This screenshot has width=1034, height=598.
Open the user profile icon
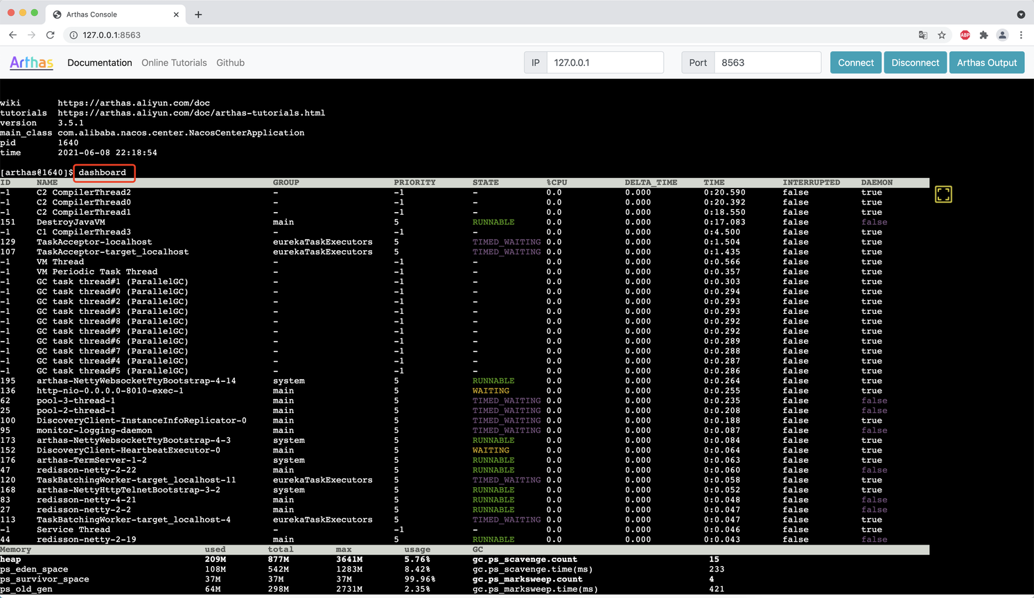point(1002,35)
